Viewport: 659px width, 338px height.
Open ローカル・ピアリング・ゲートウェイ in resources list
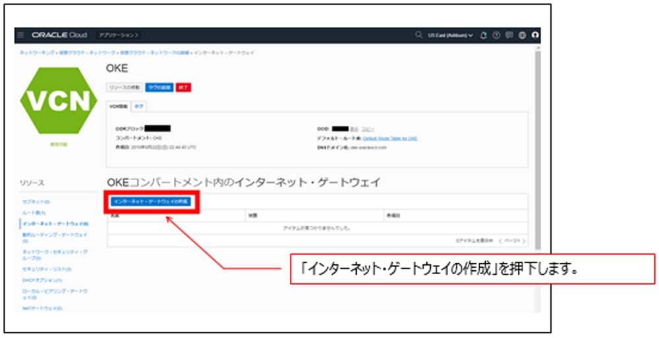click(55, 294)
